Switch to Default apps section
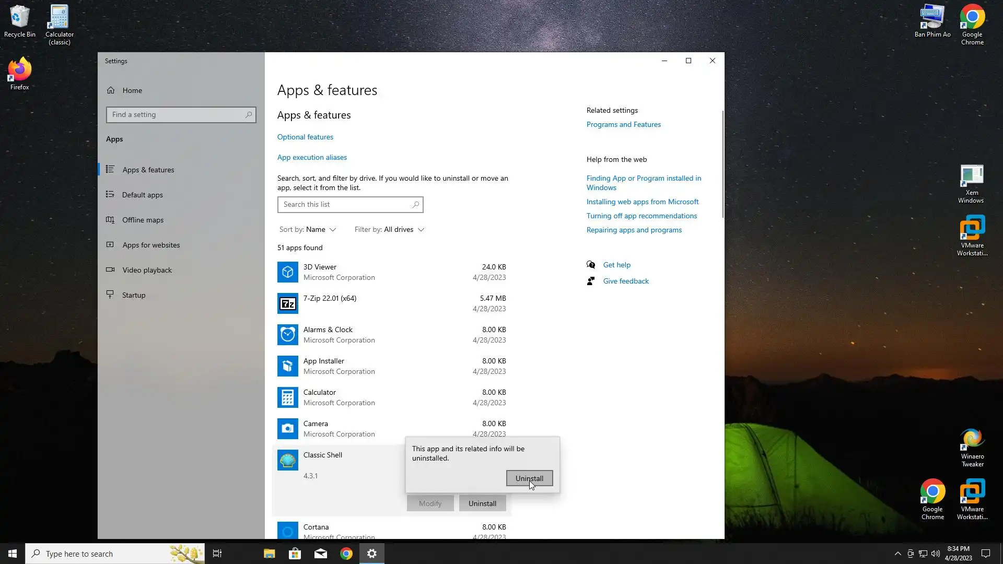 [142, 195]
